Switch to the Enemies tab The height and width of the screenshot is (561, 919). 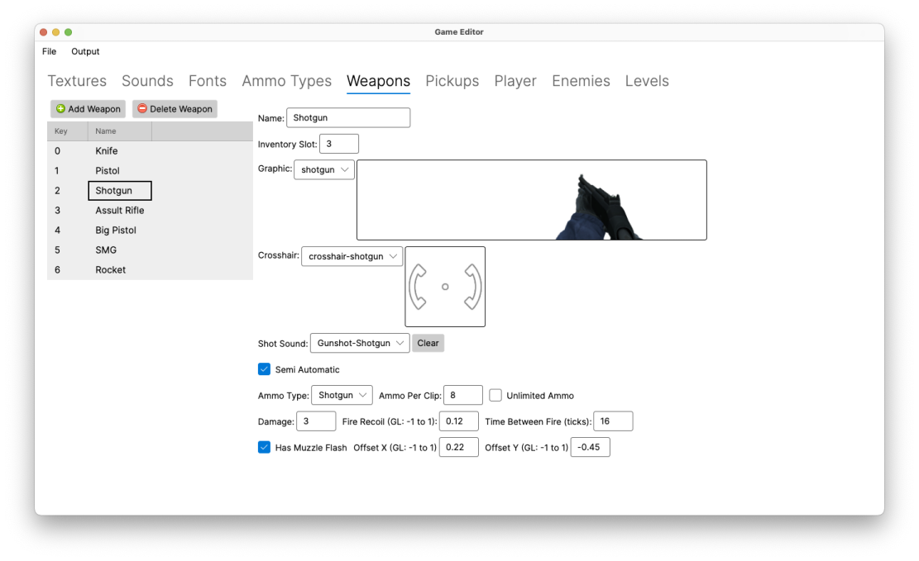(581, 81)
